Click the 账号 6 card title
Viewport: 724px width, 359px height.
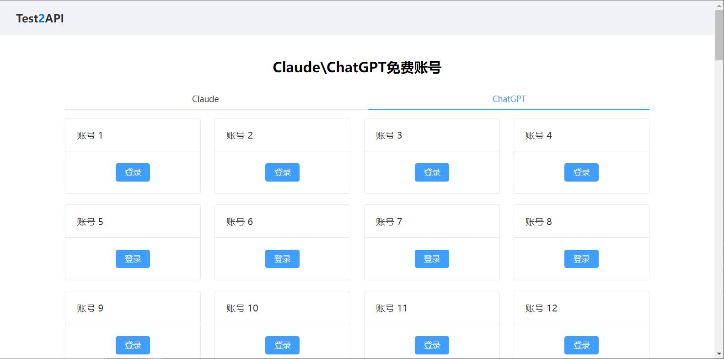coord(240,222)
